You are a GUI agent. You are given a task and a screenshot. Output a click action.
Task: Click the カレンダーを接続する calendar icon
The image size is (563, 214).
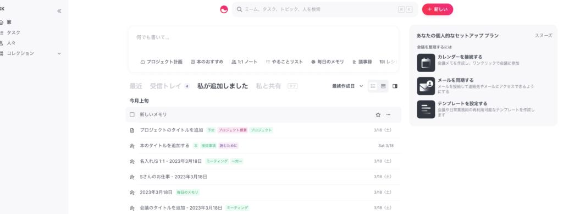coord(426,63)
